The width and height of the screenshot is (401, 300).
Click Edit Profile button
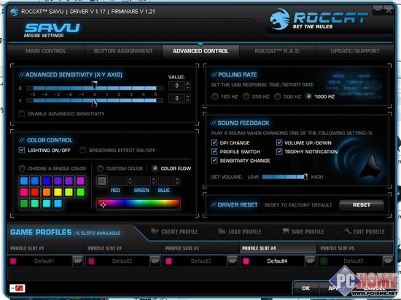point(365,231)
